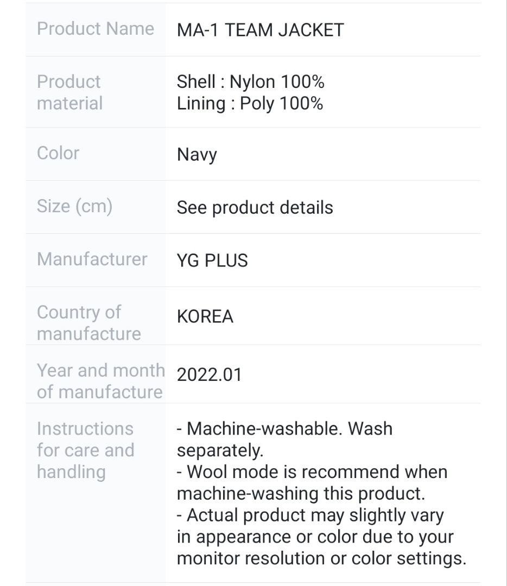Click the Color row label
The image size is (507, 586).
click(58, 153)
